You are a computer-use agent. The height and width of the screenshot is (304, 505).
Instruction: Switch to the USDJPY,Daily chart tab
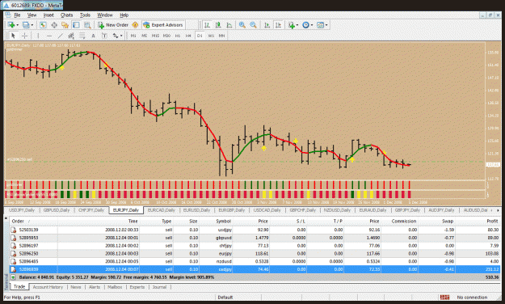(22, 210)
